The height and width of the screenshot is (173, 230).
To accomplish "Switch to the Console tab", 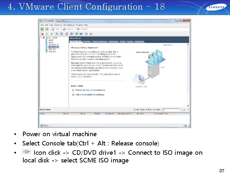I will point(130,42).
